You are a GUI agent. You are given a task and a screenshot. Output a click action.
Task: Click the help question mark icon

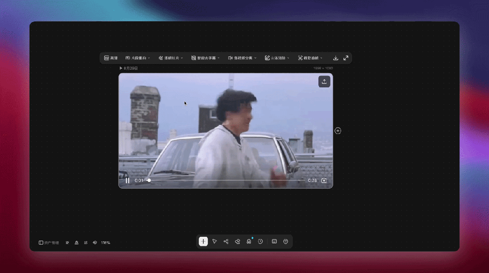point(286,241)
